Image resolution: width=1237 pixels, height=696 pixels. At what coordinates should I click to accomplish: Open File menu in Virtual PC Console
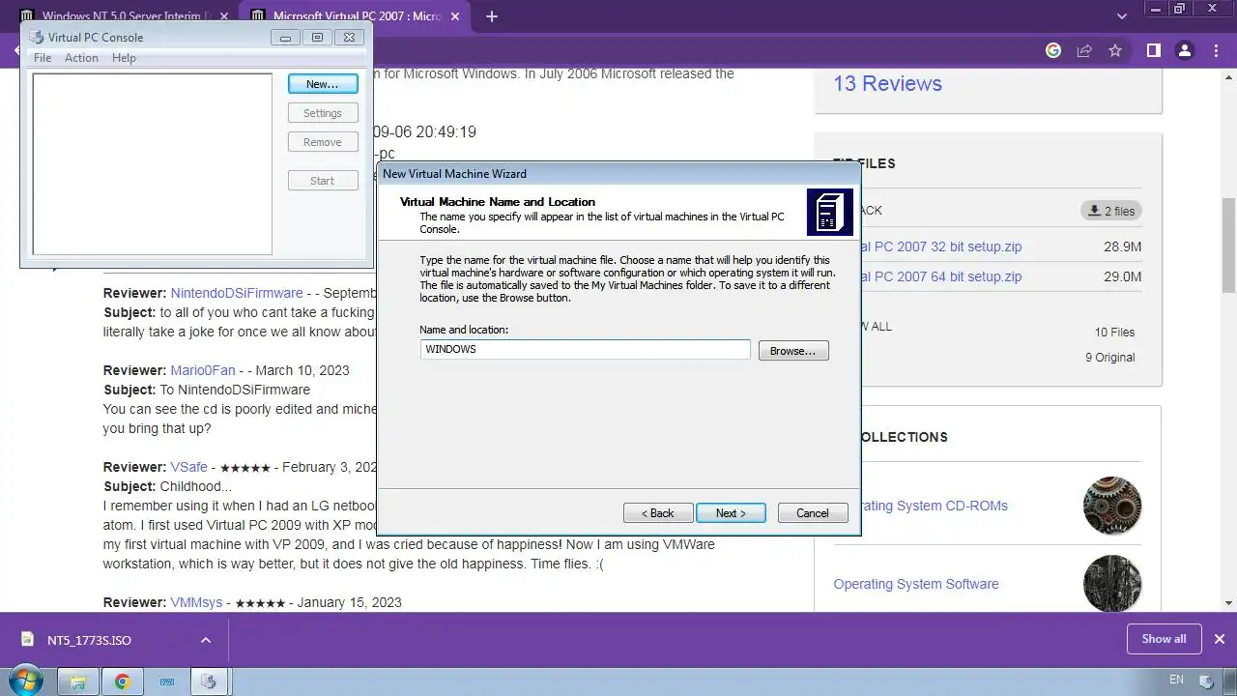coord(43,58)
